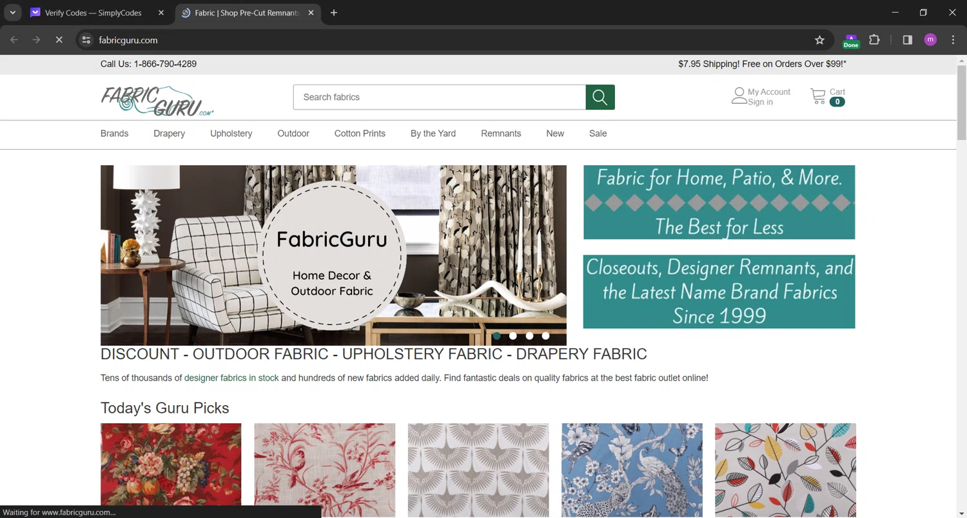The image size is (967, 518).
Task: Click the green search magnifier button
Action: coord(600,97)
